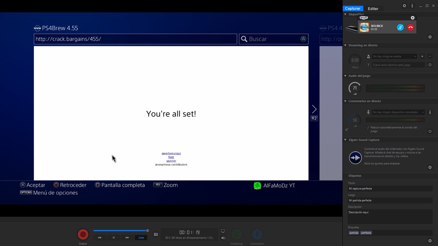Toggle the fullscreen monitor icon
Image resolution: width=438 pixels, height=246 pixels.
click(223, 231)
